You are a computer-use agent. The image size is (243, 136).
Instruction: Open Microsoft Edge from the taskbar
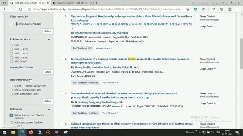pos(22,133)
